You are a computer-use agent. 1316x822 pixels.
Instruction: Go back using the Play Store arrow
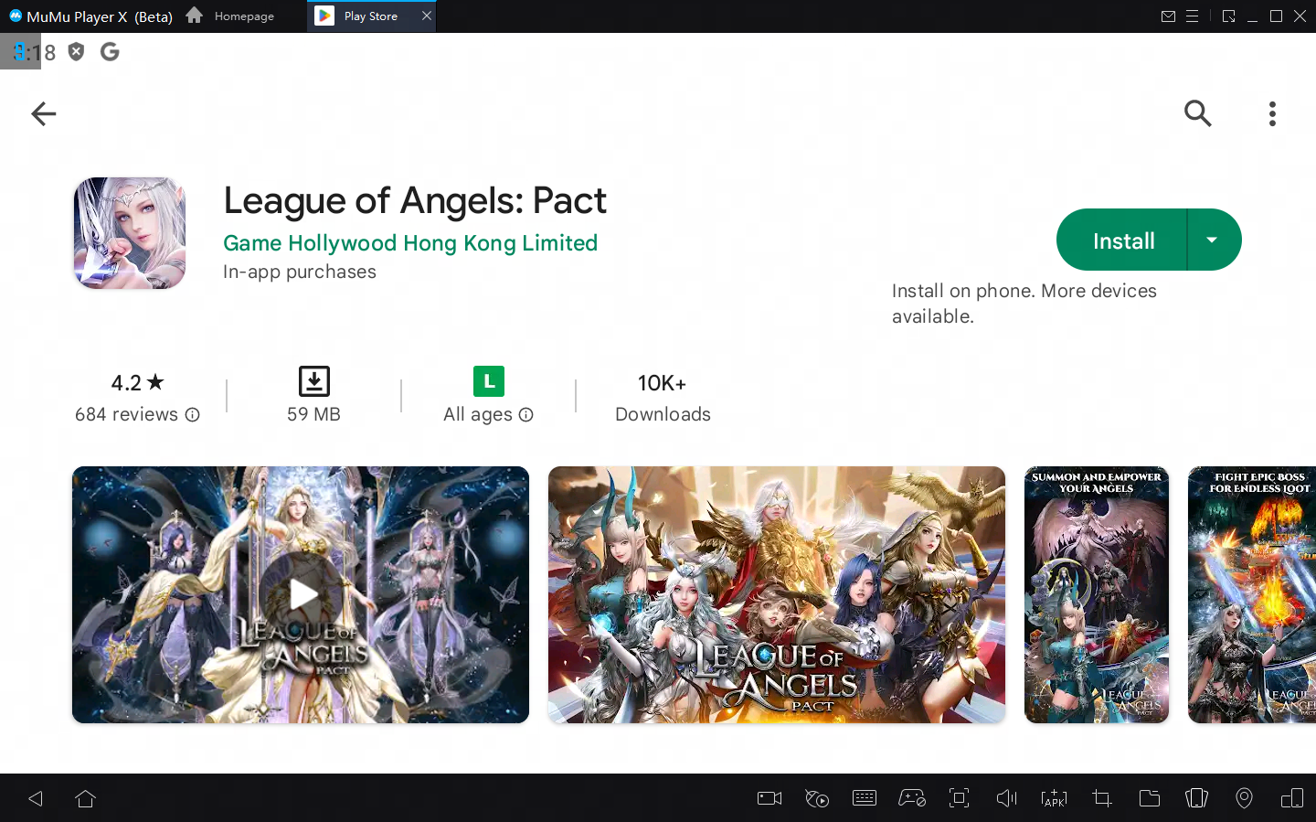pos(44,113)
